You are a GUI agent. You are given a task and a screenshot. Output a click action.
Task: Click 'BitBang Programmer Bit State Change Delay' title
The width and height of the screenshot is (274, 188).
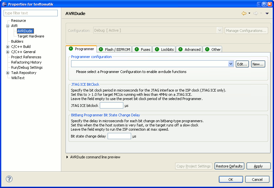(x=106, y=115)
